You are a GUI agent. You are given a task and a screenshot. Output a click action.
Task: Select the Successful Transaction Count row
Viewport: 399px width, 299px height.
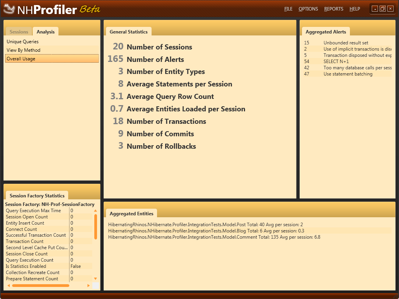(x=49, y=235)
